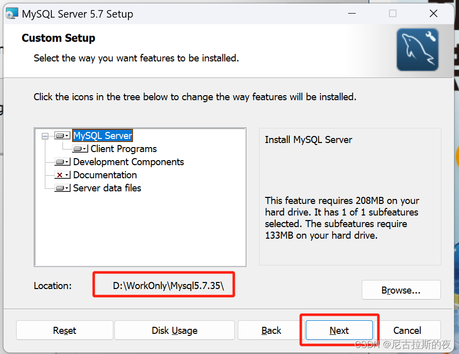Open the feature dropdown for Client Programs
Viewport: 459px width, 354px height.
[85, 149]
